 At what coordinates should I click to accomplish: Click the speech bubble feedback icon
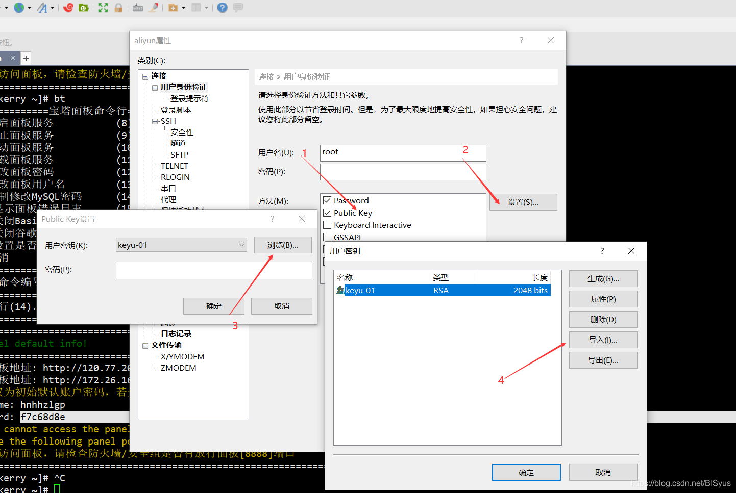[238, 8]
